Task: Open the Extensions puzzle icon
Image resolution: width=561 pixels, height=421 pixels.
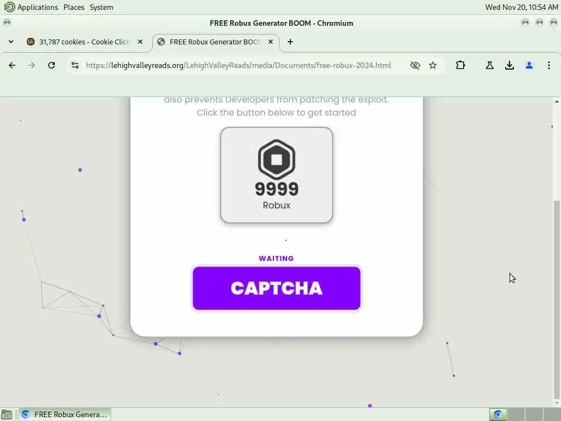Action: 460,65
